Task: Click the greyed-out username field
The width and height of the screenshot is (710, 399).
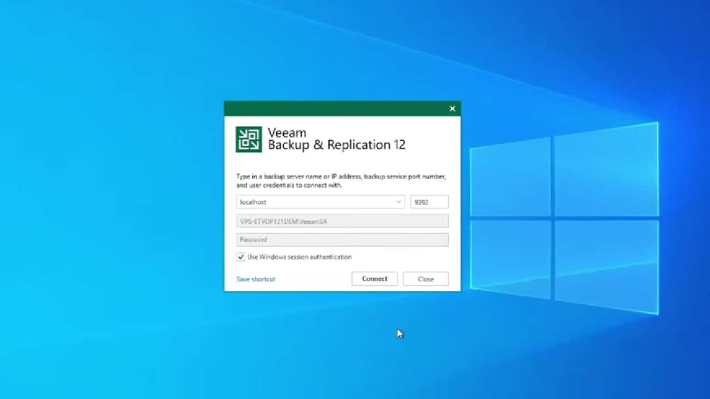Action: [x=342, y=222]
